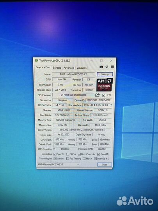This screenshot has width=158, height=211.
Task: Click the DirectX Support value 12 (12_1)
Action: click(x=103, y=110)
